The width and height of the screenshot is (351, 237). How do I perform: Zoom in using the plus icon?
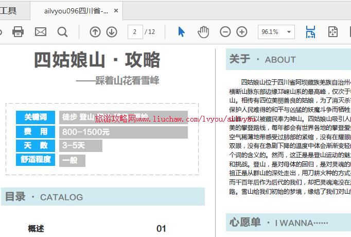pos(242,32)
